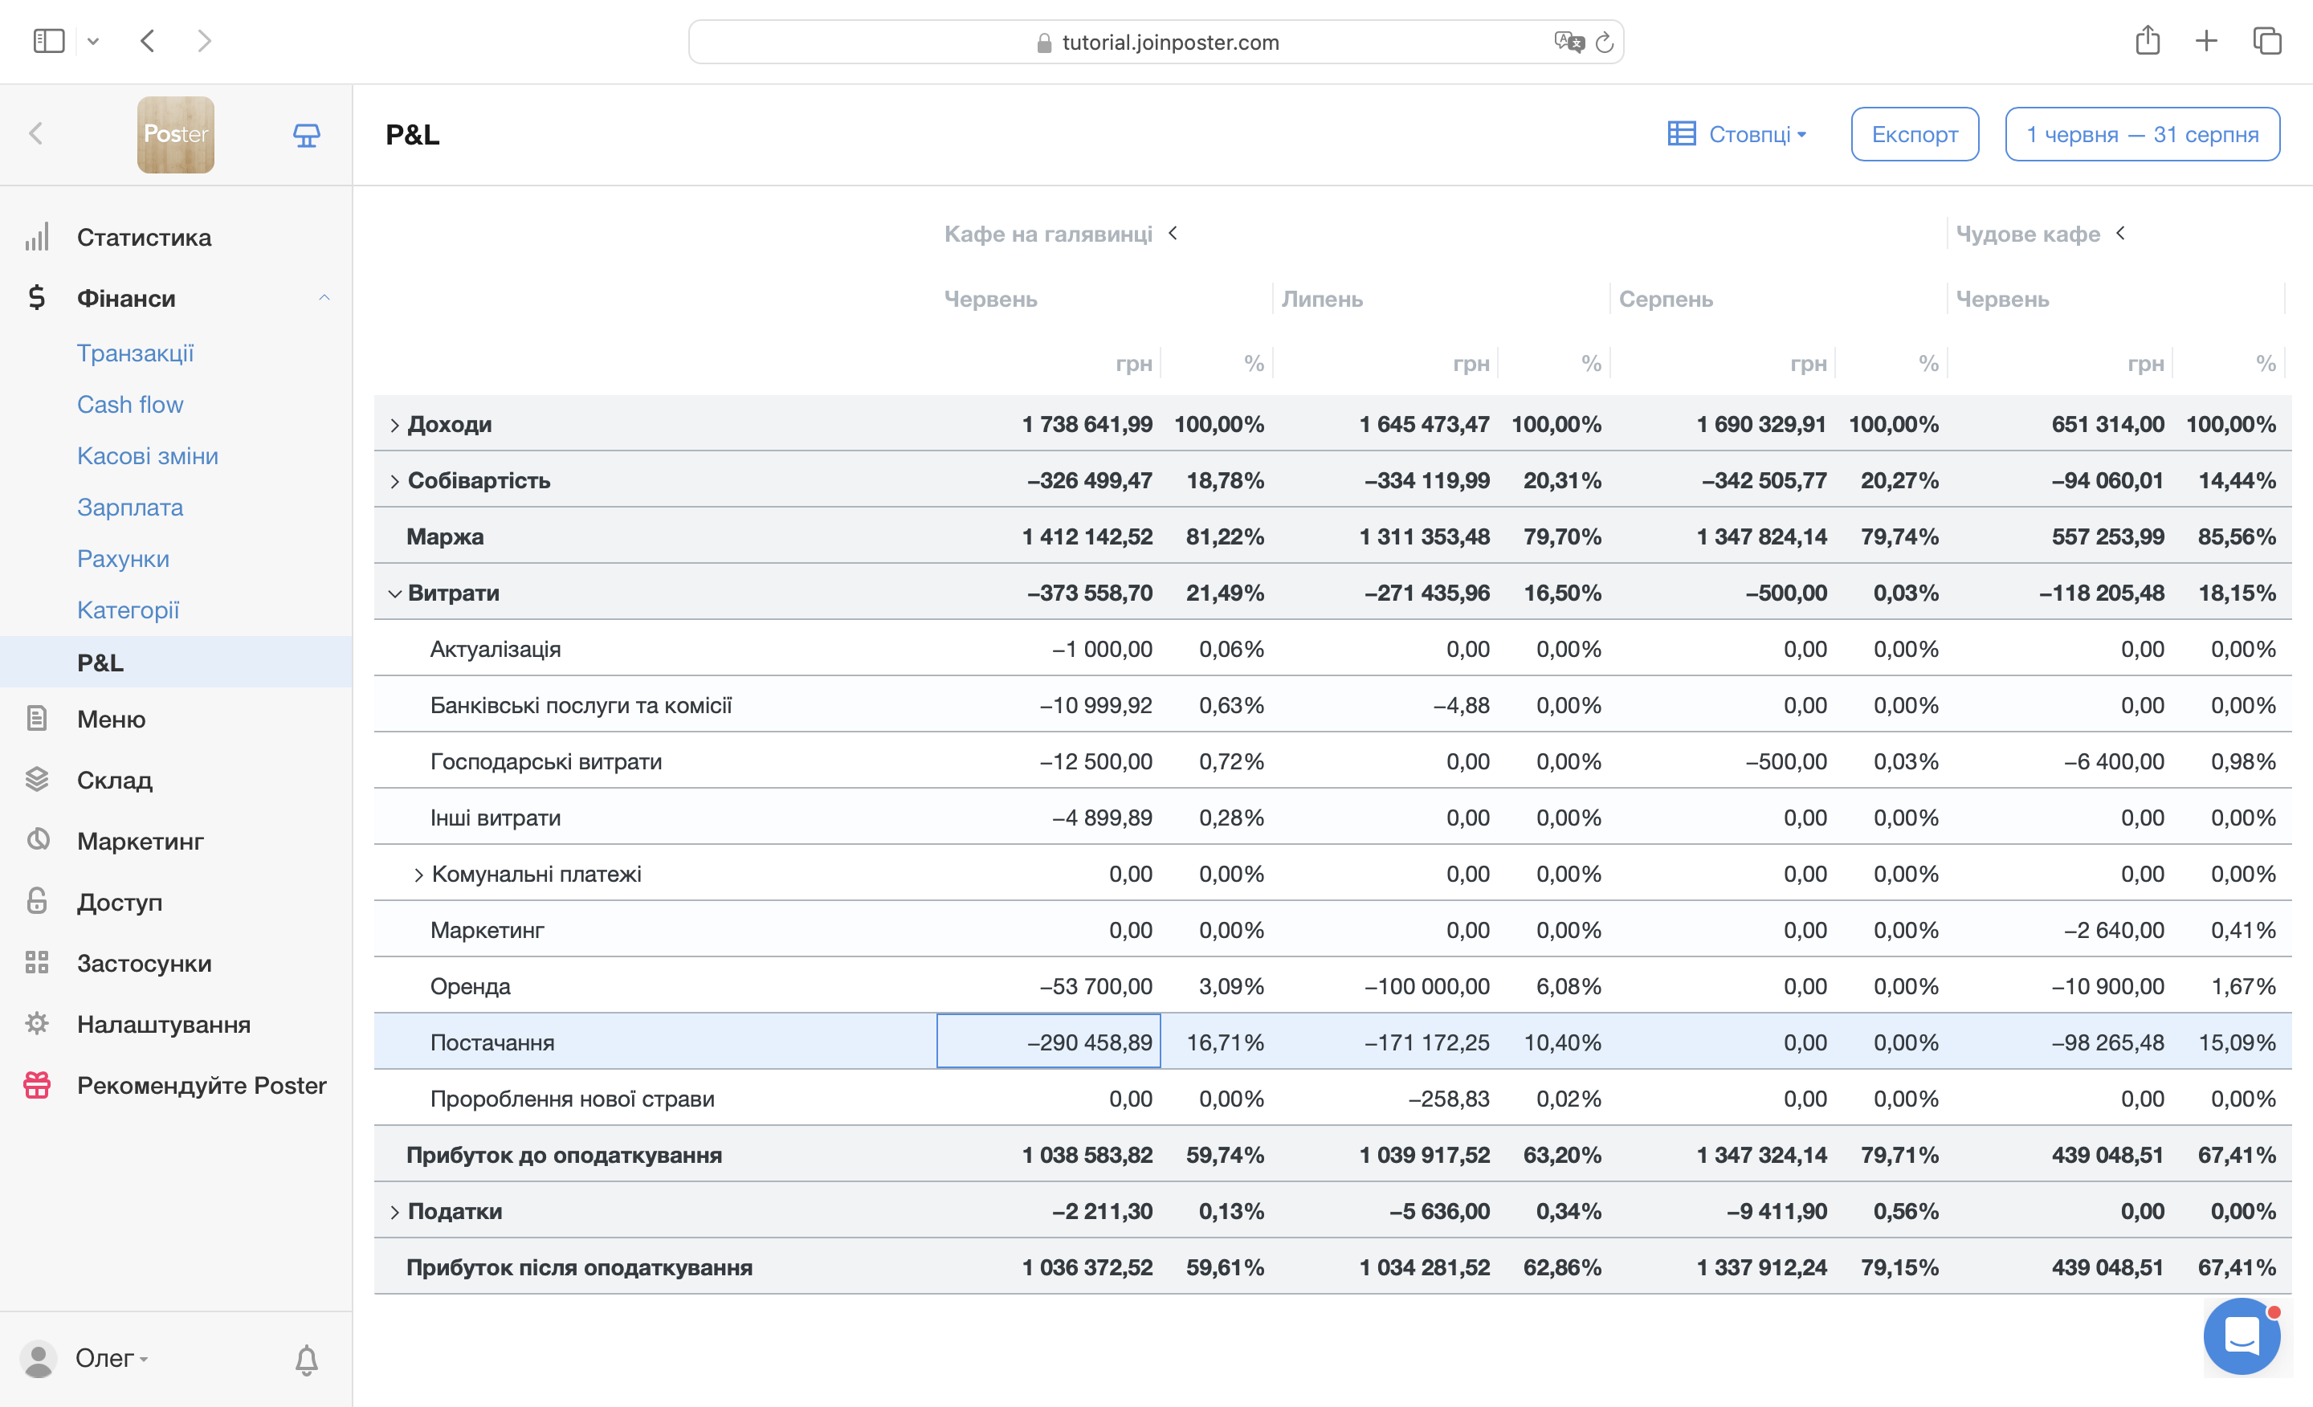Open the Транзакції link in sidebar

coord(135,353)
